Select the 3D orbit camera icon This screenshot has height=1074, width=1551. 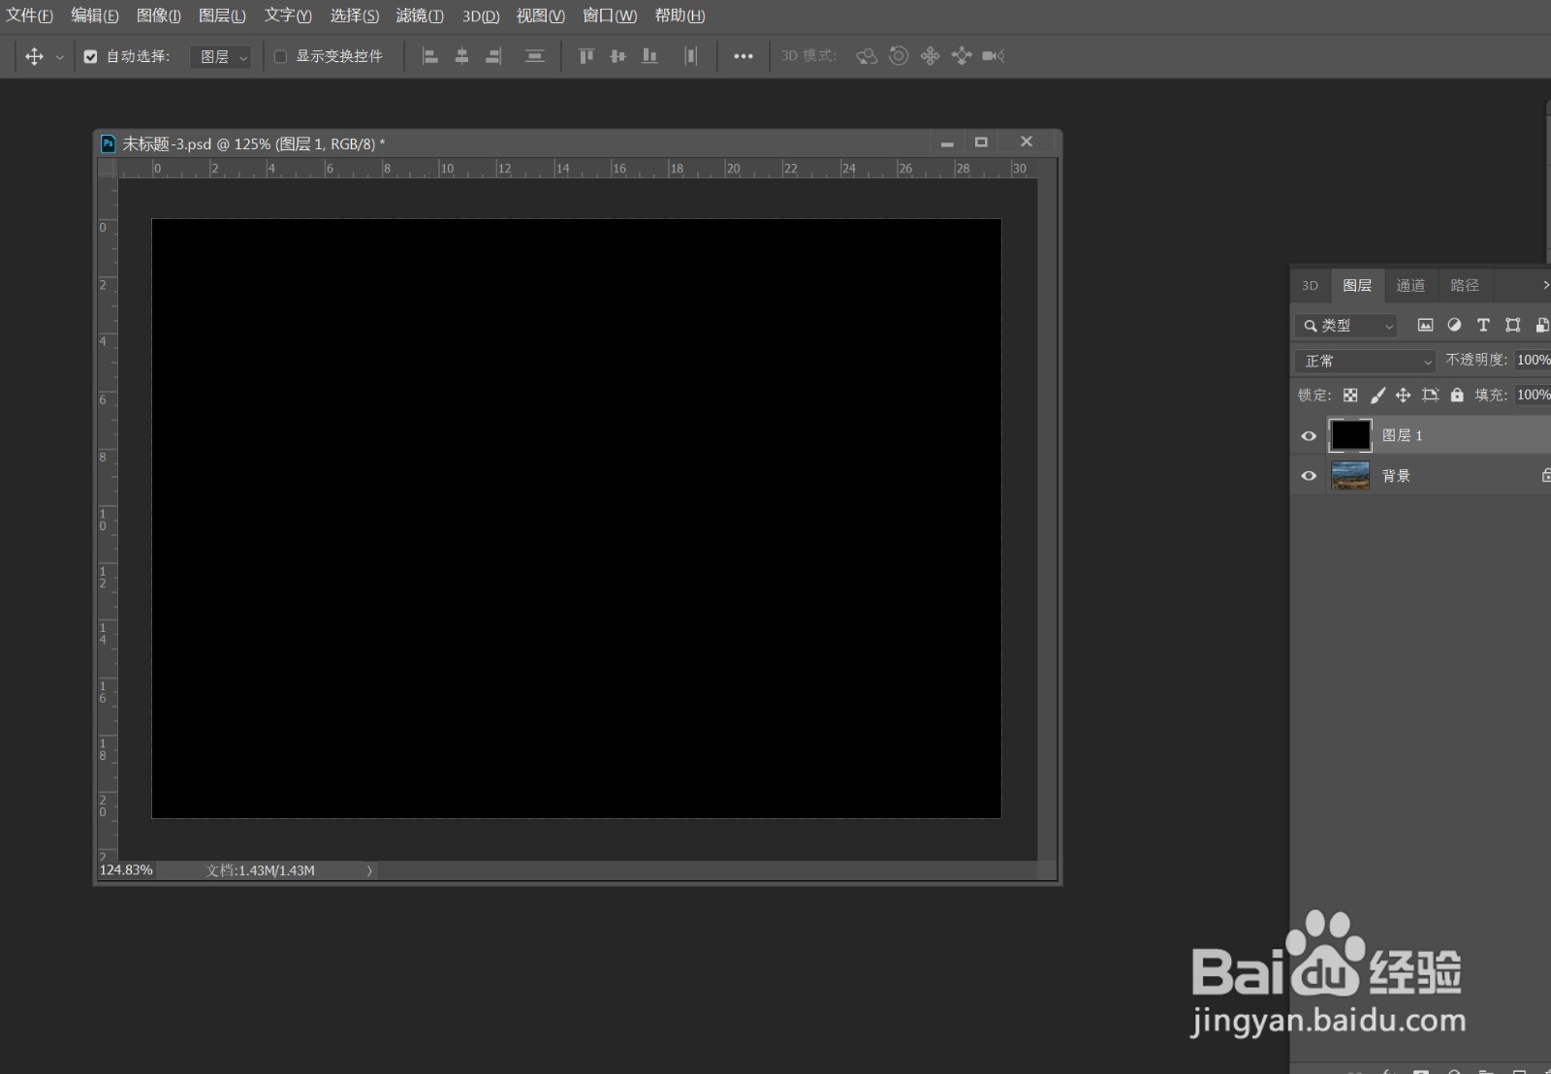coord(867,56)
